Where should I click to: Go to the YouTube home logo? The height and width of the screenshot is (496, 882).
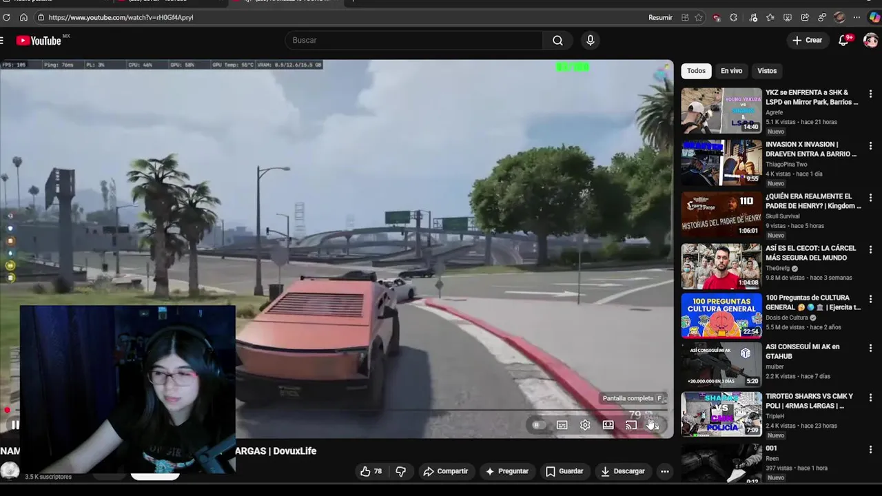click(39, 41)
